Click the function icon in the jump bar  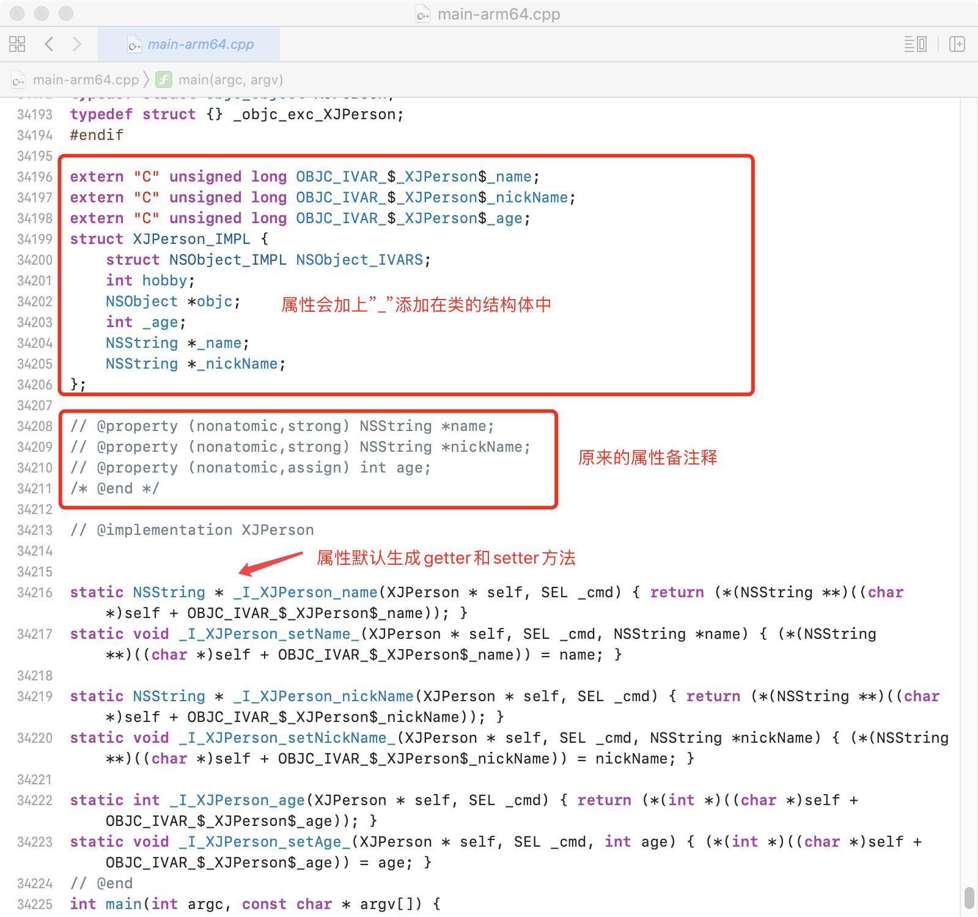click(x=164, y=79)
